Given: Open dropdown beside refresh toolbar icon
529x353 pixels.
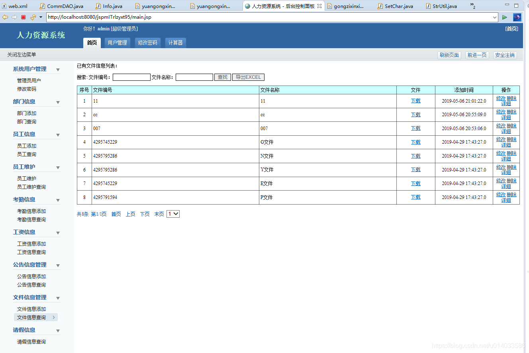Looking at the screenshot, I should (x=41, y=17).
